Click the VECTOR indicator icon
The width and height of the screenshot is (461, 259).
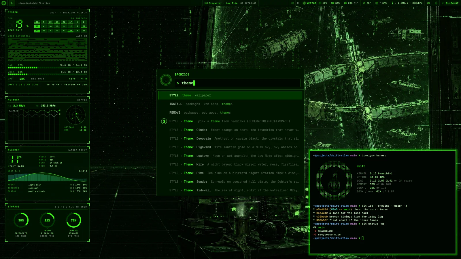pyautogui.click(x=304, y=3)
